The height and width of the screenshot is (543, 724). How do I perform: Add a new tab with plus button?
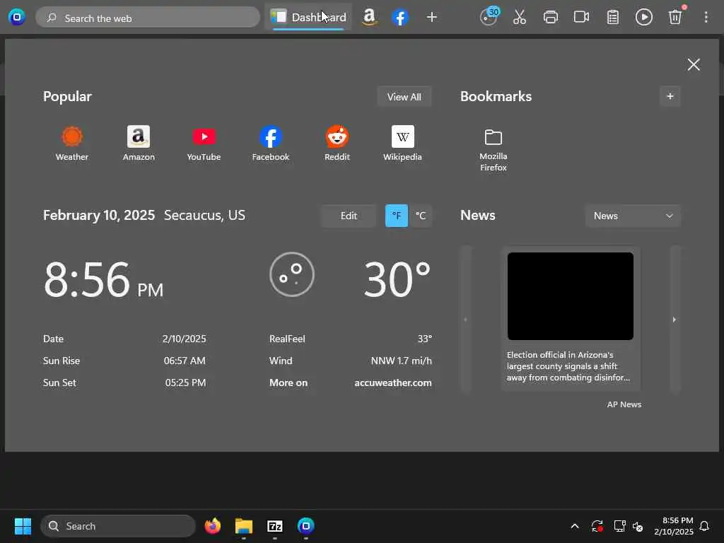click(x=432, y=18)
